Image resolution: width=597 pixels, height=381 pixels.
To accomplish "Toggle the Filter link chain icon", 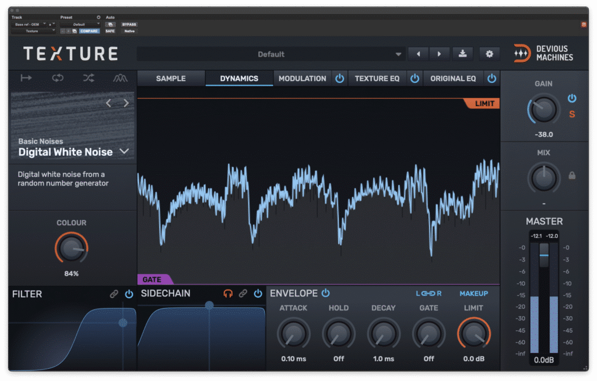I will point(114,293).
